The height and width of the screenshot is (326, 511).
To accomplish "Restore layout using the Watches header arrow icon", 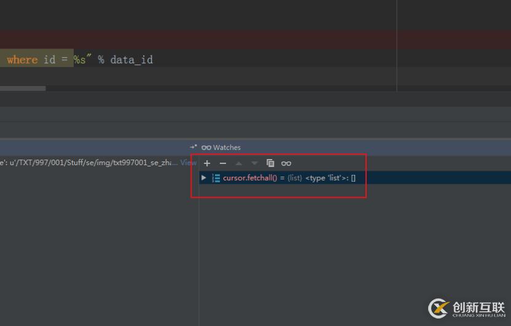I will 193,147.
